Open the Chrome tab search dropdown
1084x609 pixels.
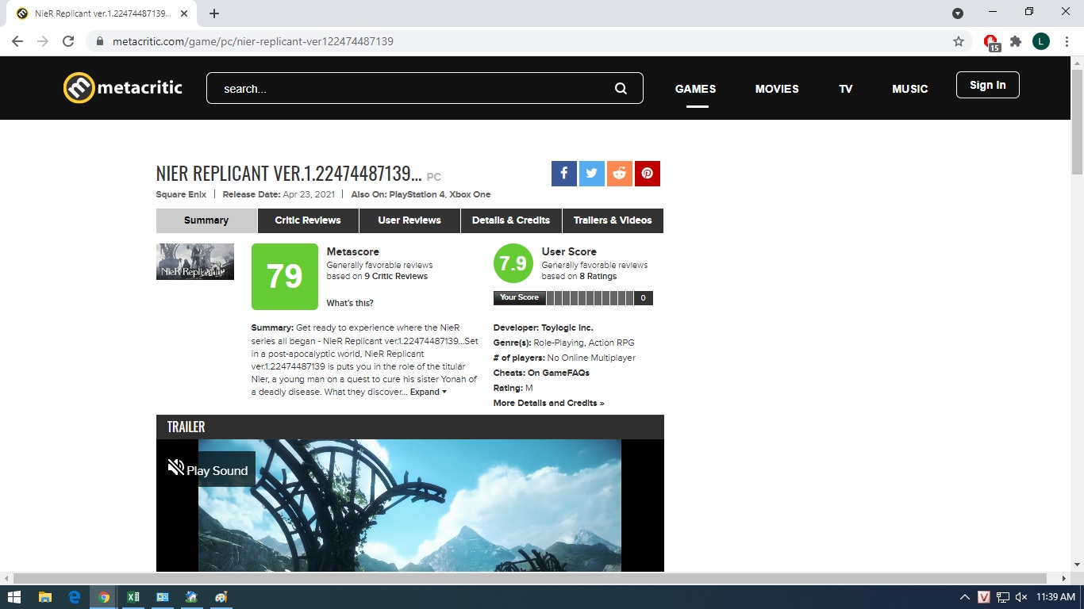coord(958,13)
